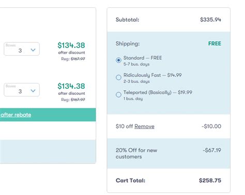The width and height of the screenshot is (245, 195).
Task: Click the Teleported (Basically) label text
Action: tap(147, 92)
